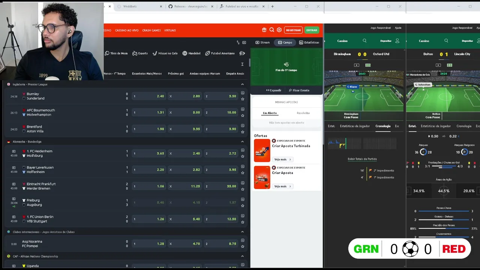480x270 pixels.
Task: Collapse the market filter row icon
Action: click(242, 64)
